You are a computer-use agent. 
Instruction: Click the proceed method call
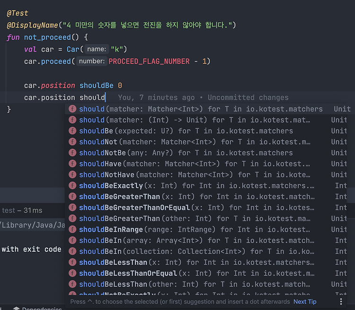coord(56,62)
